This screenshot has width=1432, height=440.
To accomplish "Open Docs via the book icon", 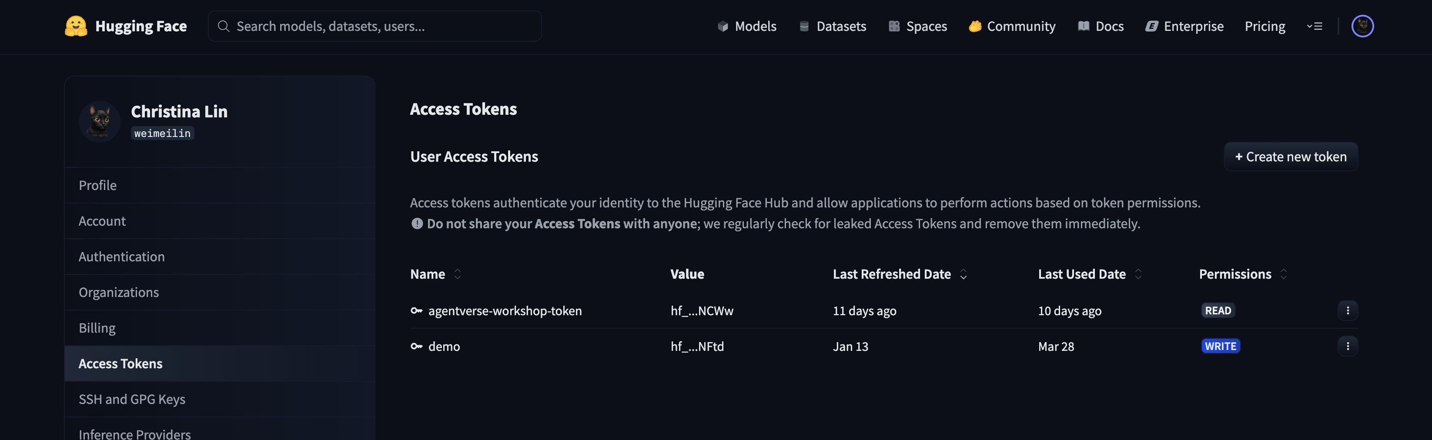I will tap(1083, 26).
